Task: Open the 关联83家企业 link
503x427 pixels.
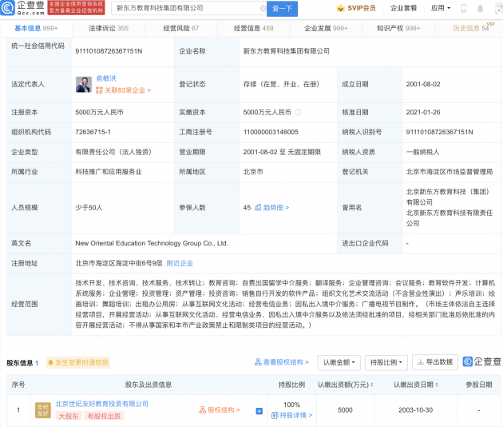Action: (x=125, y=90)
